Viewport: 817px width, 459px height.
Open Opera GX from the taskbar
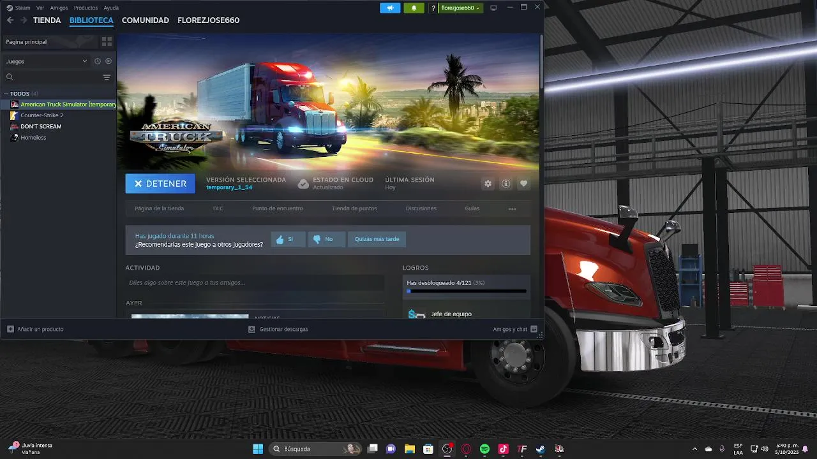(x=466, y=449)
